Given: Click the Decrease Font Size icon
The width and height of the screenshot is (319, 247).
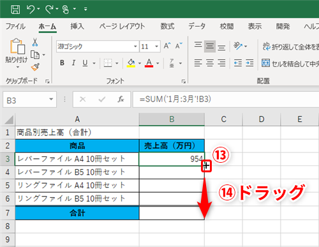Looking at the screenshot, I should pos(179,46).
